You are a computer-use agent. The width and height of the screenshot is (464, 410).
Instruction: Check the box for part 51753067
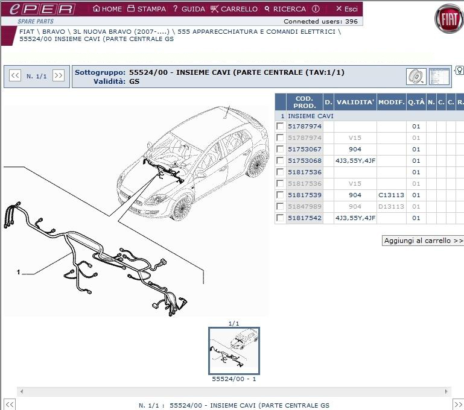coord(280,150)
